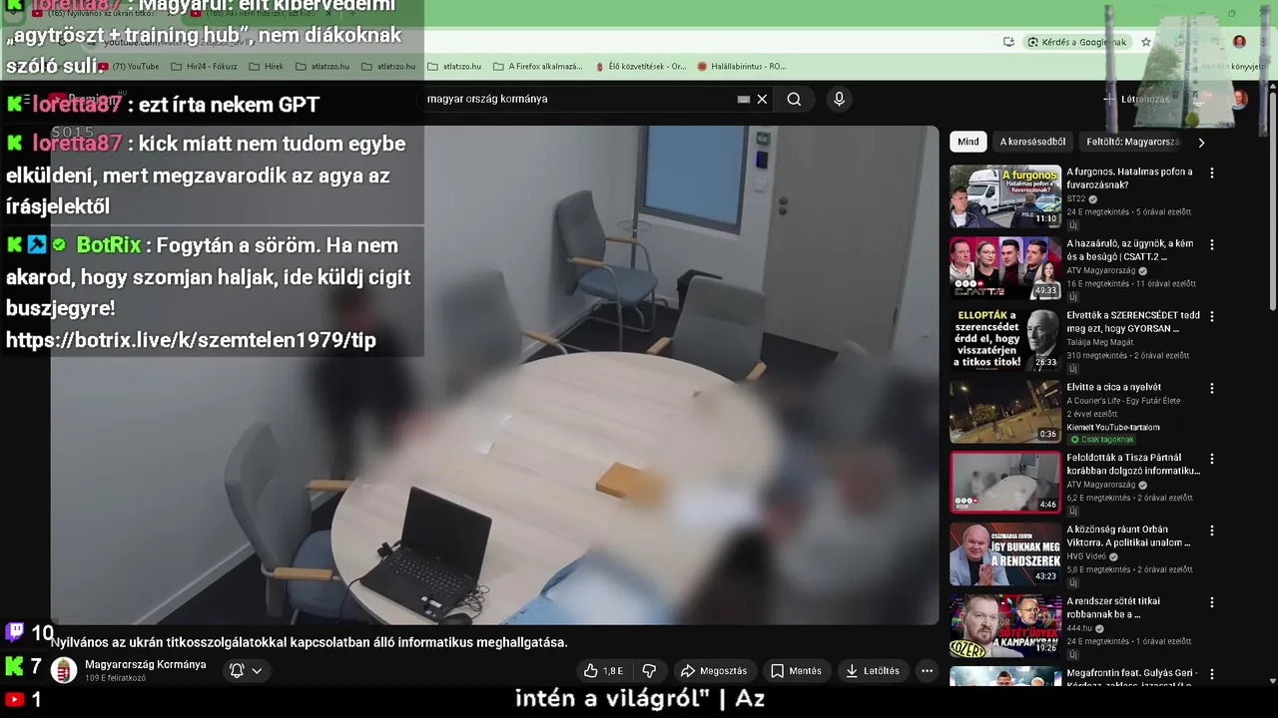Open A furgonos video thumbnail
This screenshot has width=1278, height=718.
click(x=1005, y=196)
